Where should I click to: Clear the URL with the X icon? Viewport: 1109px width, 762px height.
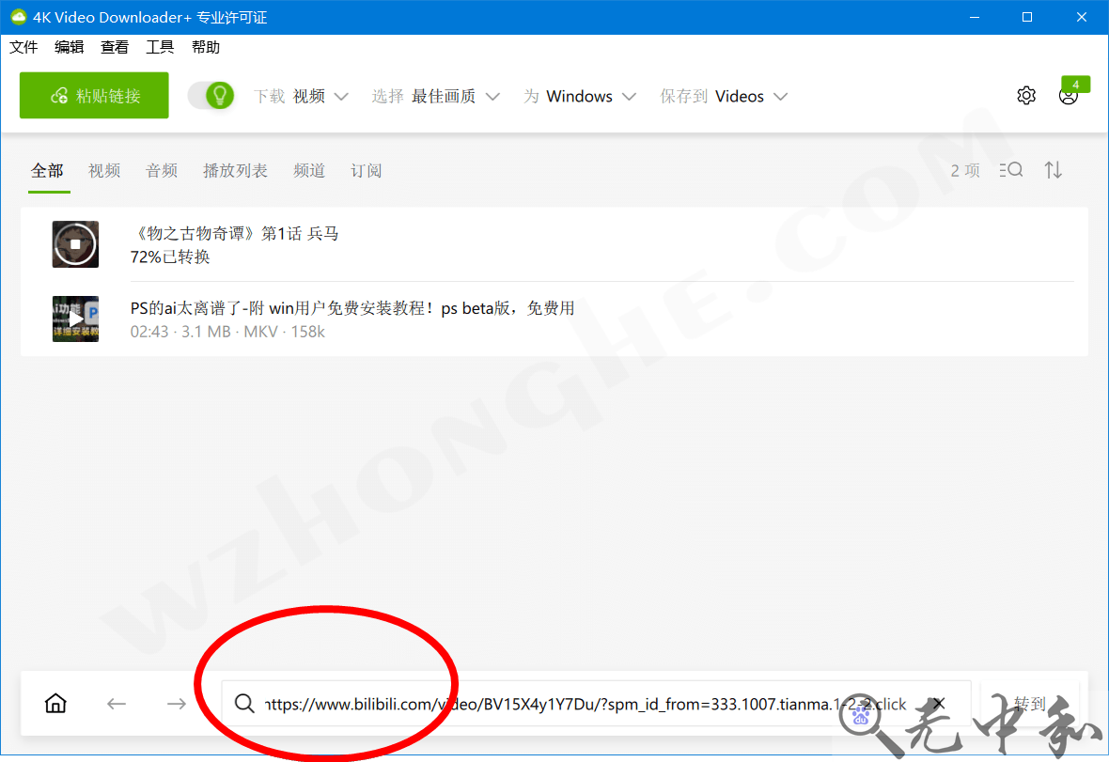click(938, 703)
